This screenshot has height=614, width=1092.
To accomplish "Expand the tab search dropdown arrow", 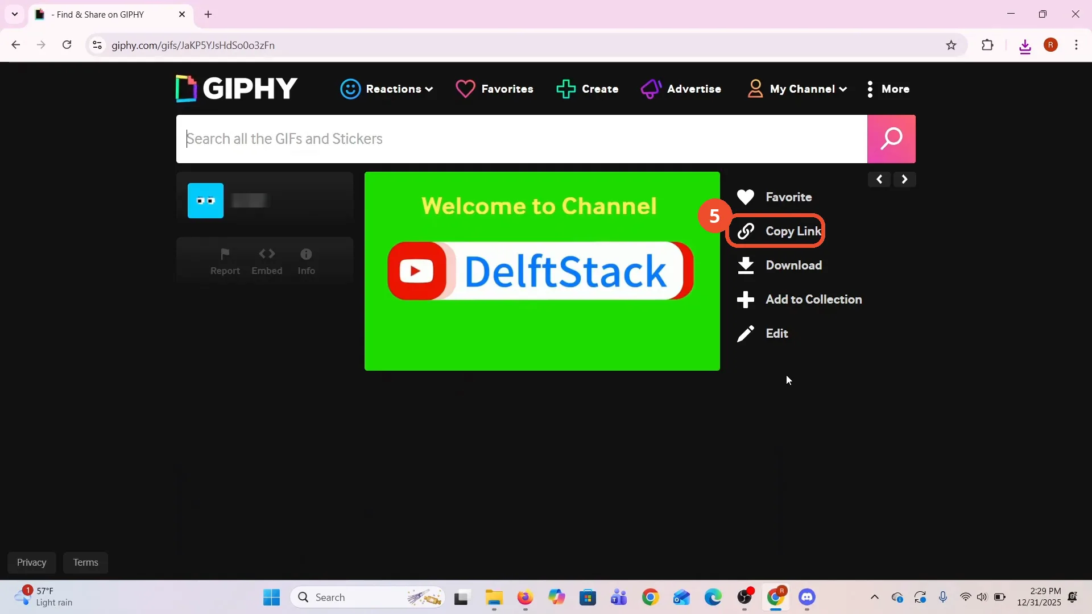I will coord(15,14).
